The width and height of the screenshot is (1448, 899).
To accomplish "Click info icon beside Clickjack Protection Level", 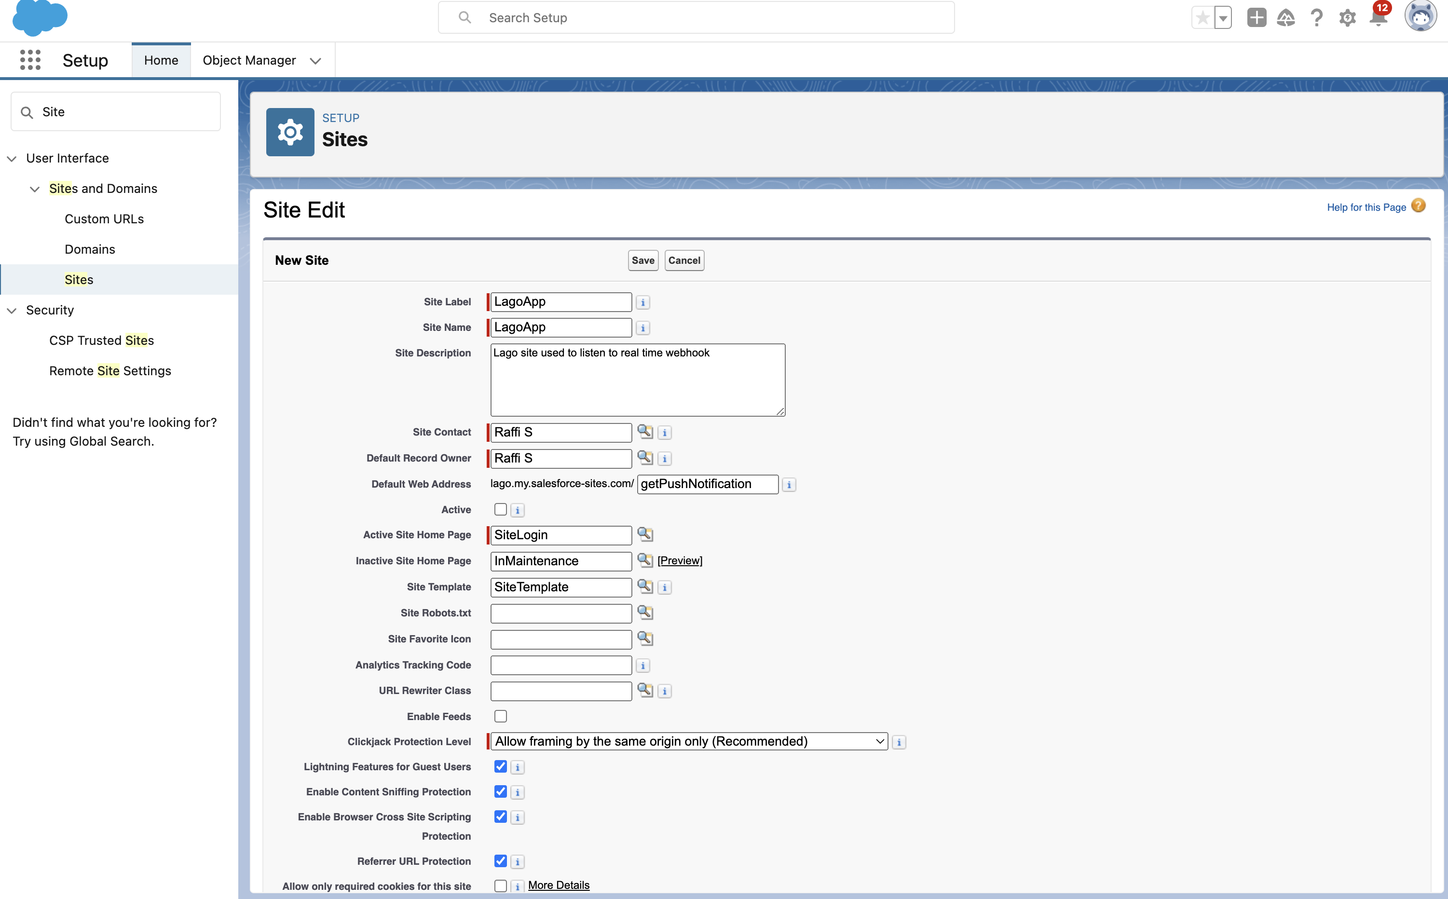I will pos(899,742).
